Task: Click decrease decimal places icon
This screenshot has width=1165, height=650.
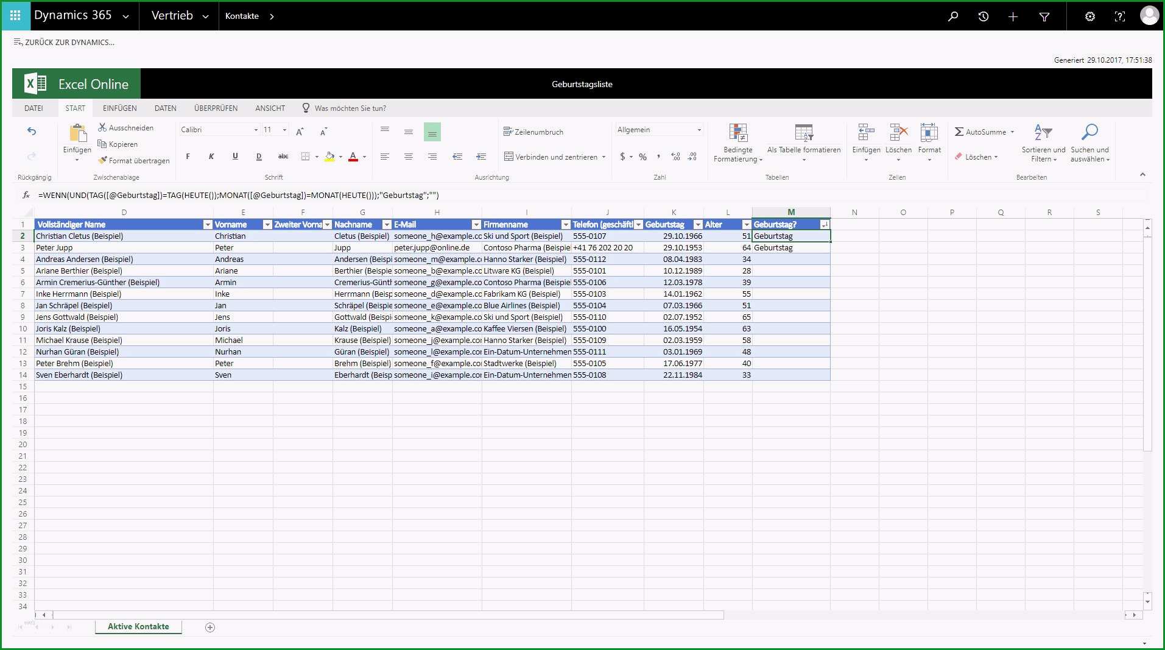Action: pyautogui.click(x=692, y=157)
